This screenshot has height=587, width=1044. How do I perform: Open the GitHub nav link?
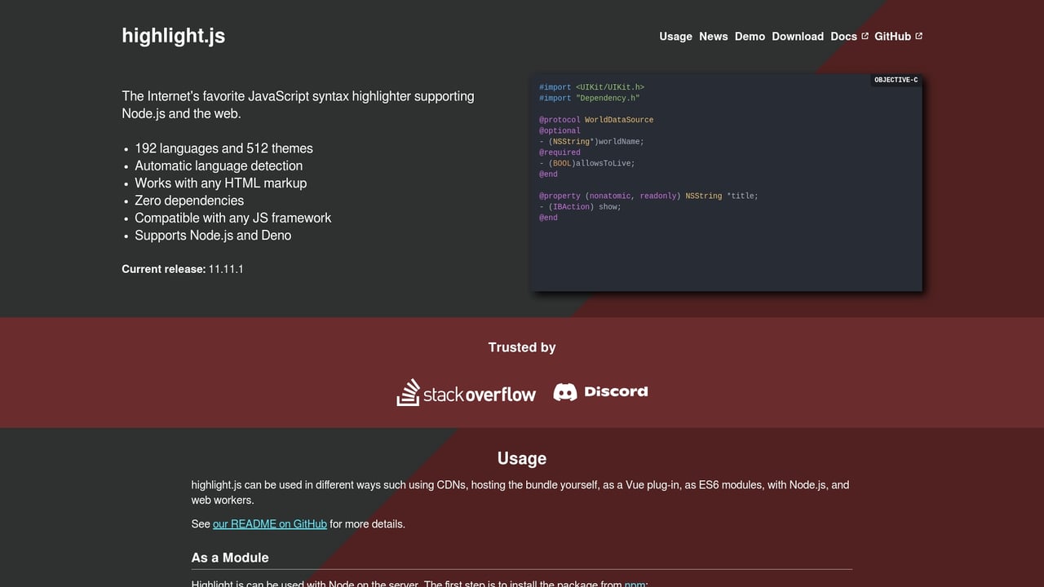(894, 36)
